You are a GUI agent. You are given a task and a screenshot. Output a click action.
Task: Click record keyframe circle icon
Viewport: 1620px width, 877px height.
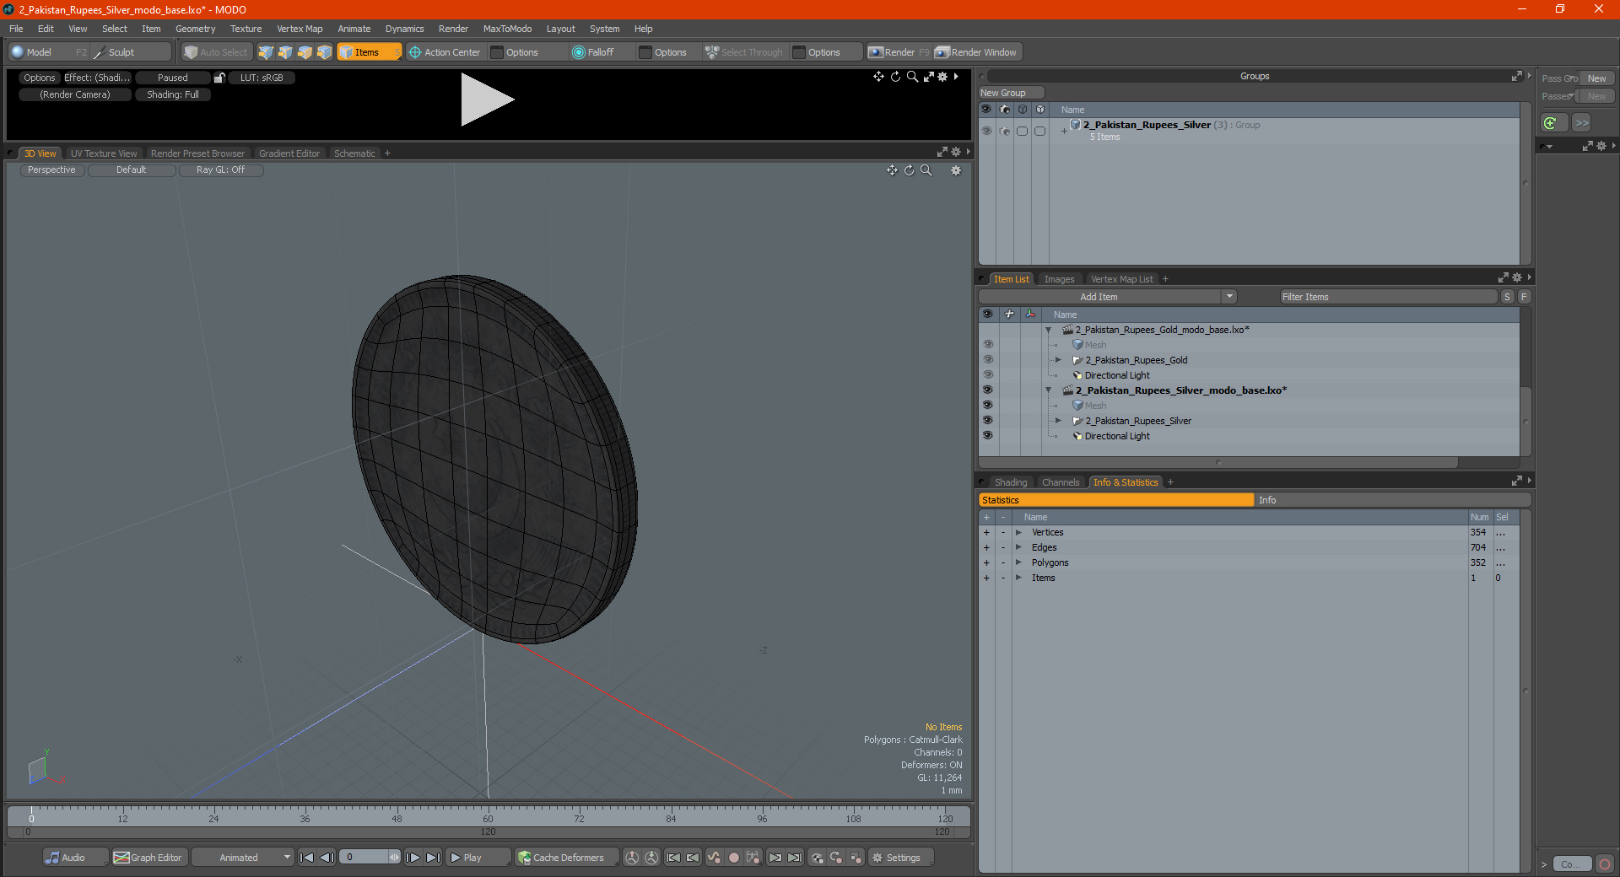pyautogui.click(x=734, y=858)
